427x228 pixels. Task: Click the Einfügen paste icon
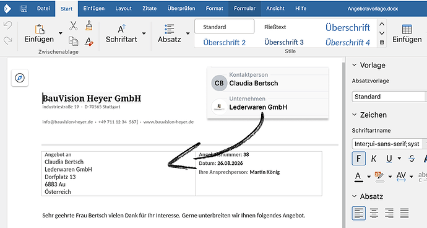(x=40, y=29)
